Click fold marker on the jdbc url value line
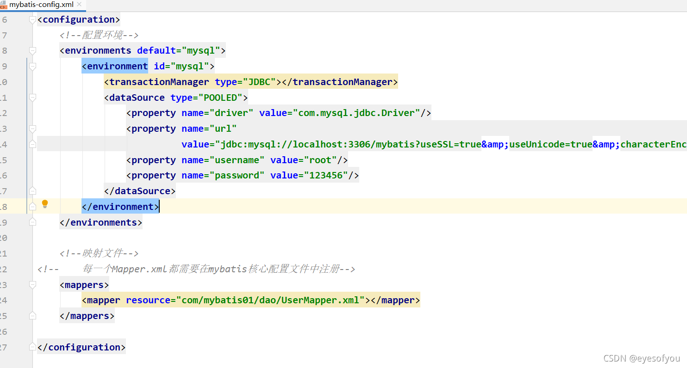Screen dimensions: 687x368 [32, 144]
